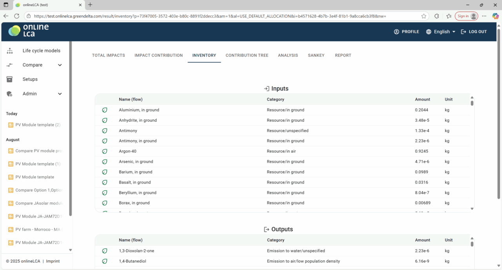Click leaf icon for 1,3-Dioxolan-2-one output
Viewport: 502px width, 270px height.
[x=105, y=251]
